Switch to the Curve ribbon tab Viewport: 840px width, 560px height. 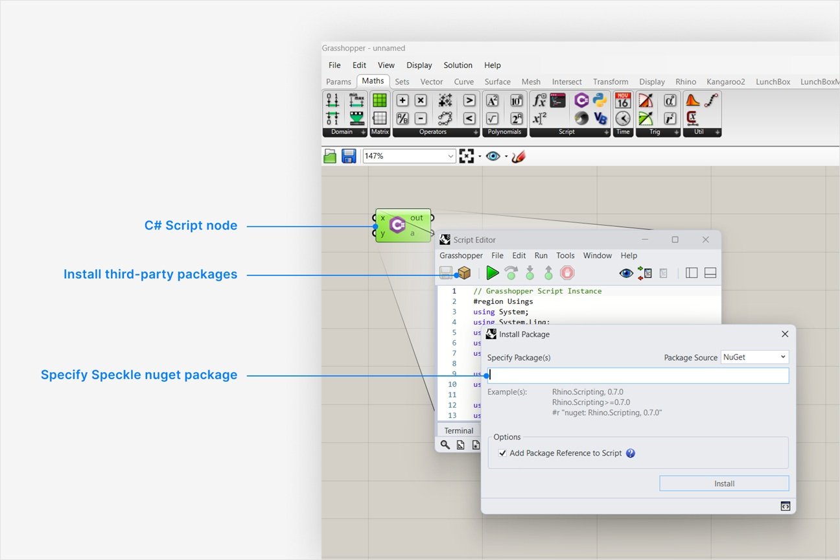463,82
